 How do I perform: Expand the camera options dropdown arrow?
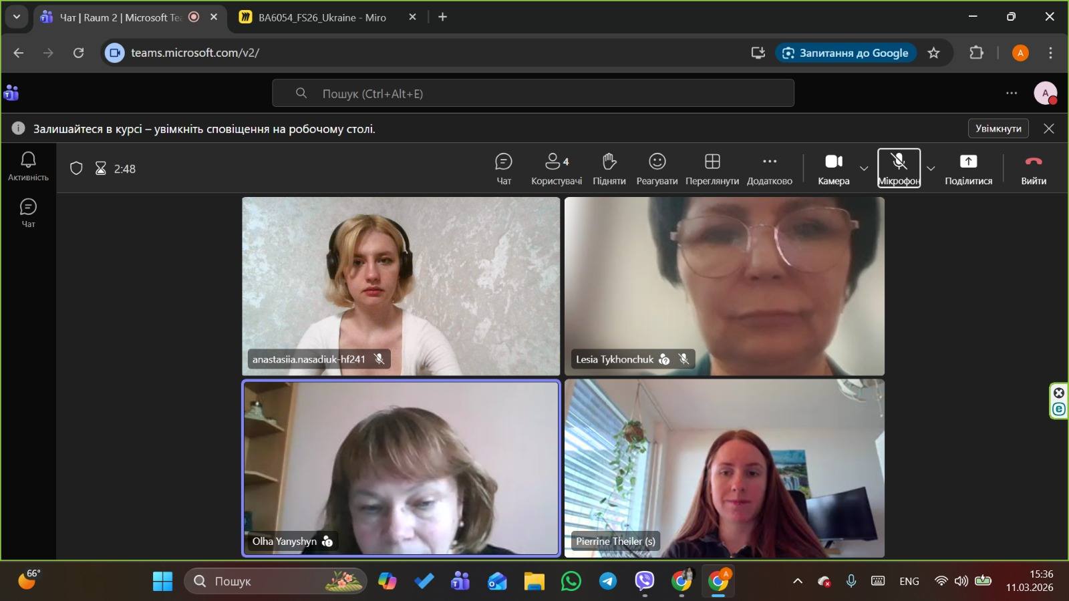point(864,168)
